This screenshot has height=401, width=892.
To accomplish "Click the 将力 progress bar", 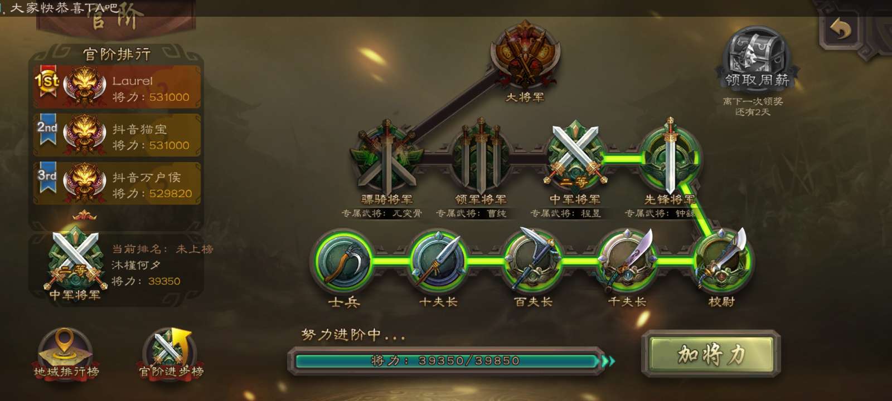I will coord(446,361).
